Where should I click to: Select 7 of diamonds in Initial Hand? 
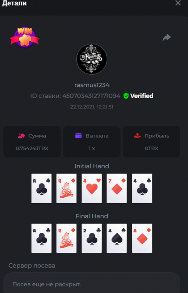117,188
